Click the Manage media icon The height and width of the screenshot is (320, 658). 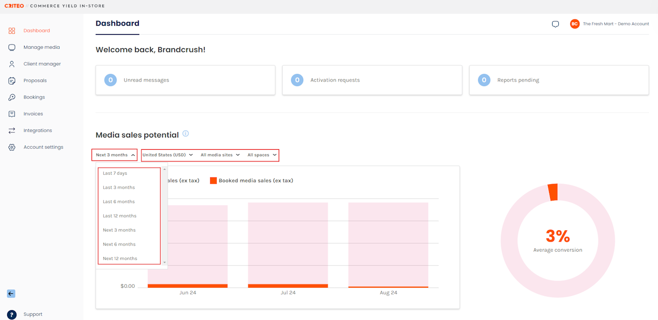12,47
